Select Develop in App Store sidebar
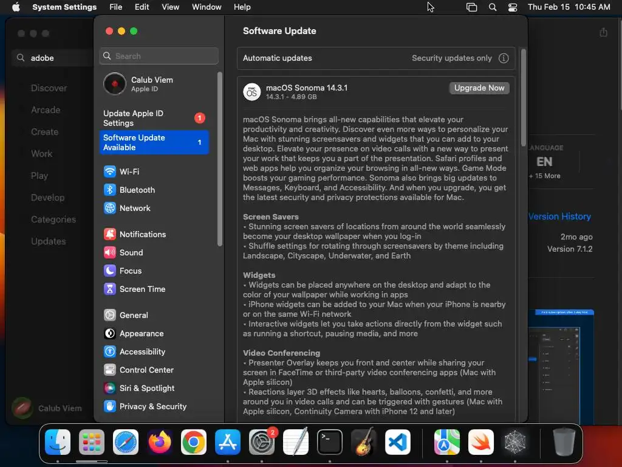Image resolution: width=622 pixels, height=467 pixels. click(x=47, y=198)
